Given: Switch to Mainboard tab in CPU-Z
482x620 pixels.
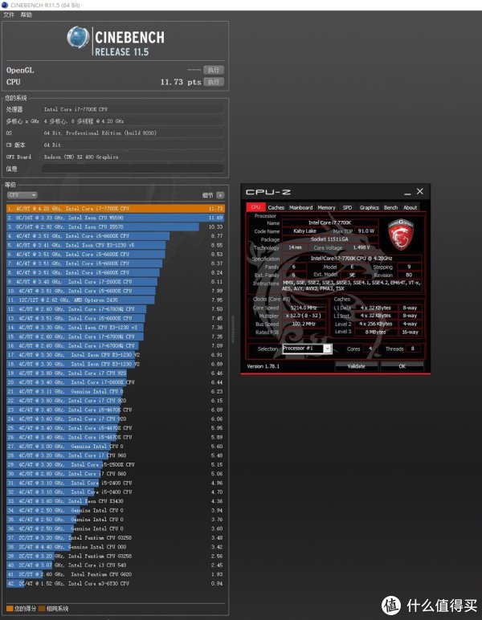Looking at the screenshot, I should coord(301,207).
